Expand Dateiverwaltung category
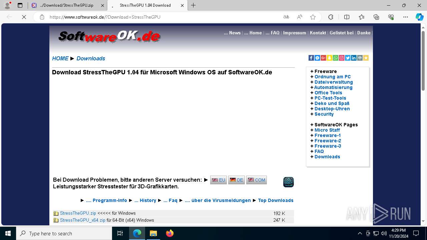Screen dimensions: 427x240 click(x=334, y=82)
